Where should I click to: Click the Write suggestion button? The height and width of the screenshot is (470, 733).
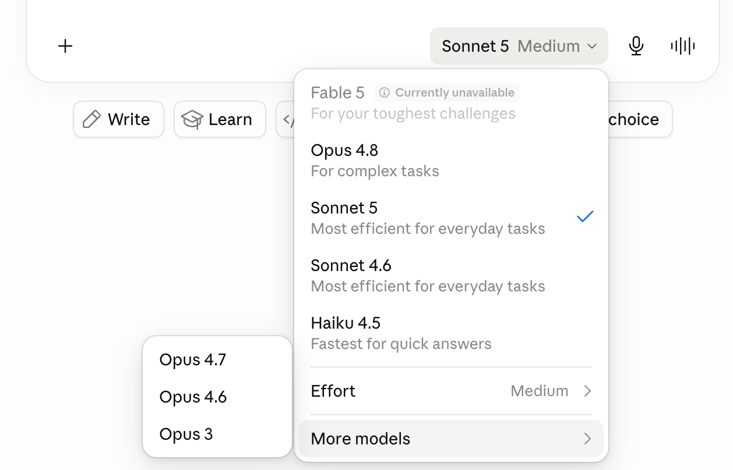tap(118, 119)
